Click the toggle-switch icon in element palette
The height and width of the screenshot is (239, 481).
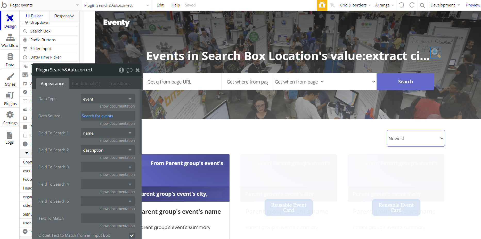click(25, 110)
